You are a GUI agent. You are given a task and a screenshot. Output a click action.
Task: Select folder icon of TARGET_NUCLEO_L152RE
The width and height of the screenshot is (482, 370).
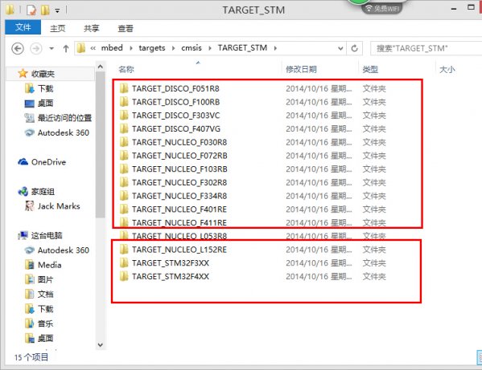(124, 250)
